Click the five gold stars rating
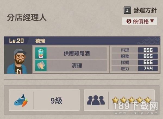The width and height of the screenshot is (163, 119). [131, 100]
